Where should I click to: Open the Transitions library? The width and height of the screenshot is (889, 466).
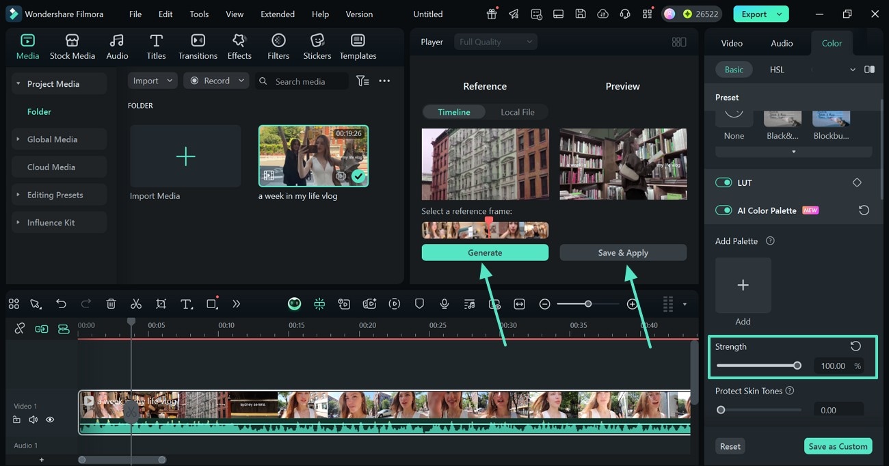click(x=198, y=46)
